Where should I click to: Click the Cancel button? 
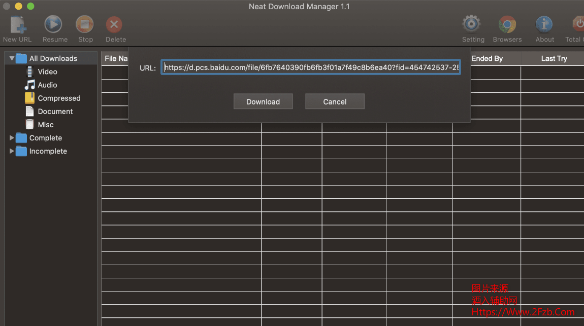tap(335, 101)
